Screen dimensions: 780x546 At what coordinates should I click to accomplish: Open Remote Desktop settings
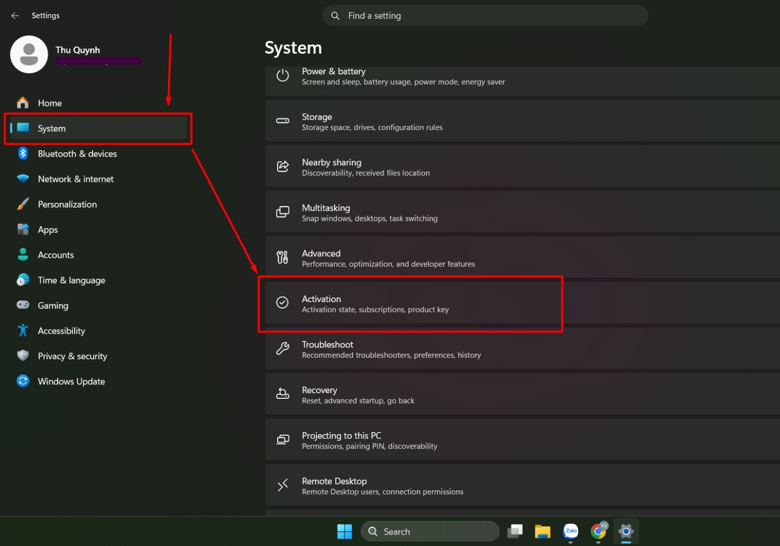pos(523,485)
